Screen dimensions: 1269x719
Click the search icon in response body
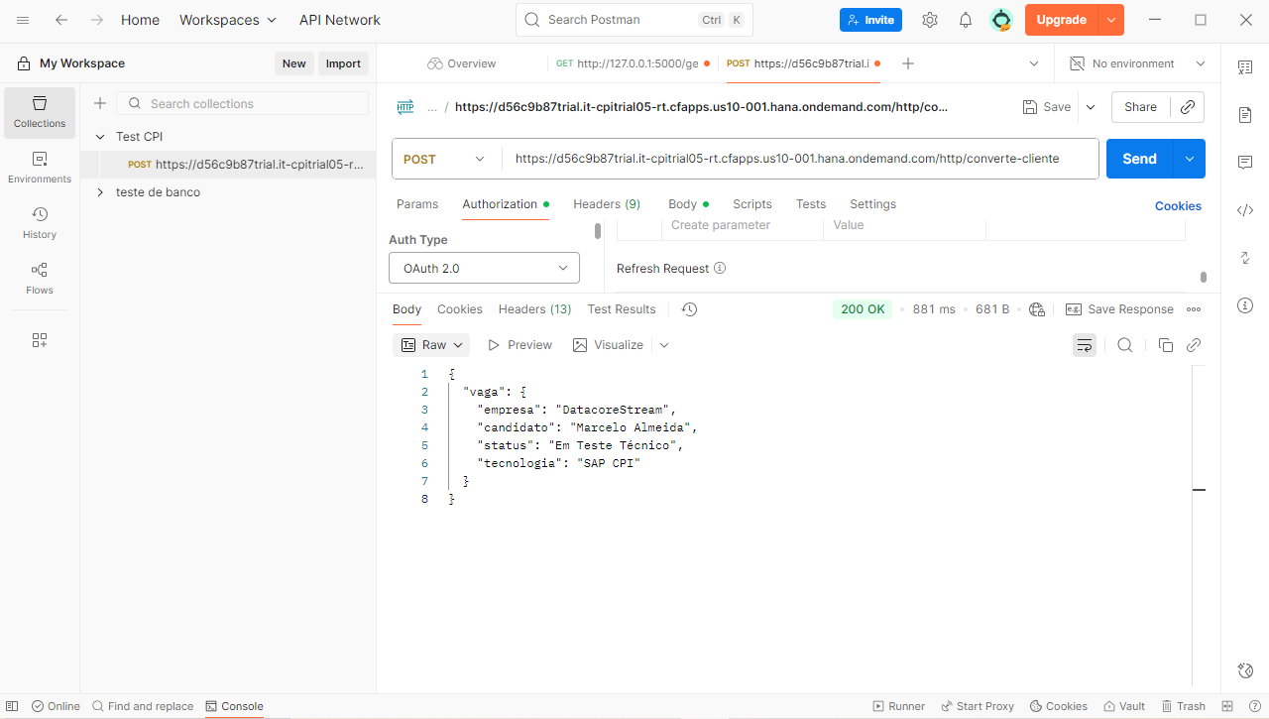tap(1124, 345)
